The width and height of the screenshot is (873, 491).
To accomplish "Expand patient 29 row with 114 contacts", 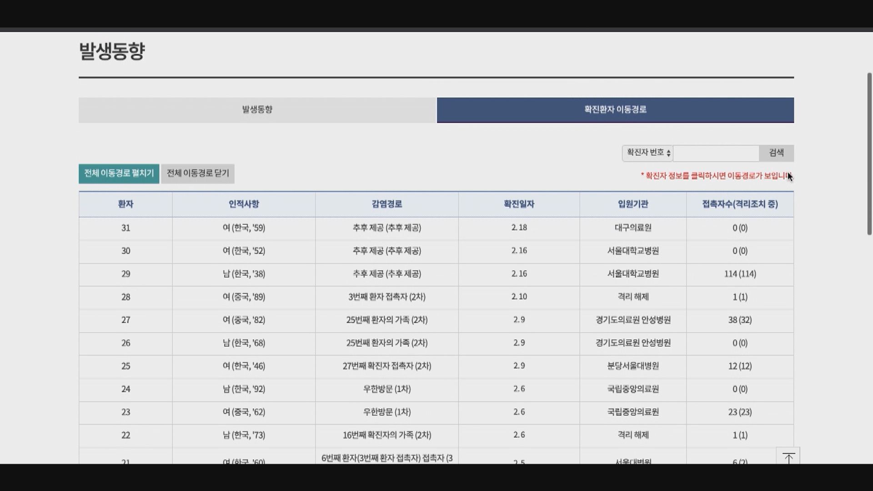I will click(x=740, y=274).
